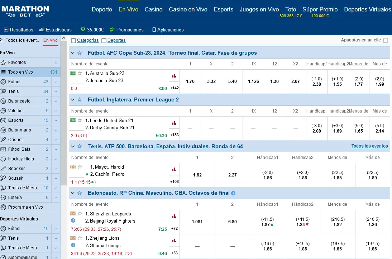Image resolution: width=392 pixels, height=259 pixels.
Task: Open statistics icon for Leeds United Sub-21 match
Action: point(174,123)
